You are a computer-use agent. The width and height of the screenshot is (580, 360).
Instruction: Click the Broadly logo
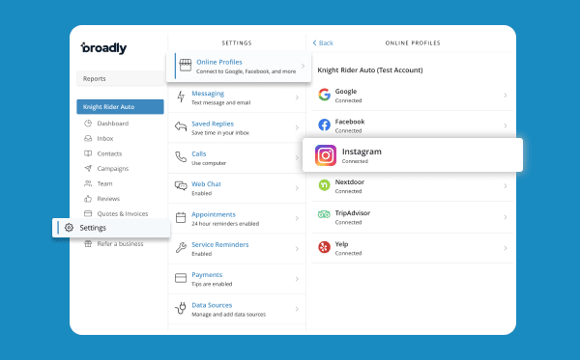[x=103, y=47]
